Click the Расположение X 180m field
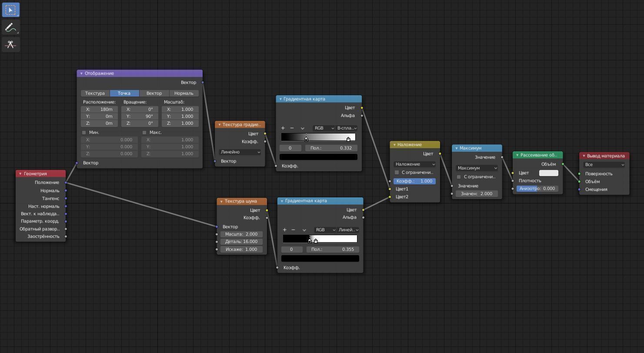The image size is (644, 353). click(x=99, y=109)
